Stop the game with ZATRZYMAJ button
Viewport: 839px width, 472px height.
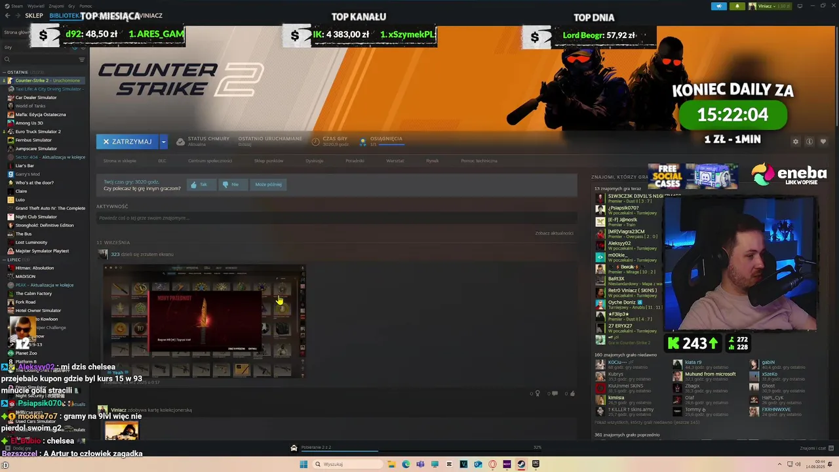tap(127, 142)
